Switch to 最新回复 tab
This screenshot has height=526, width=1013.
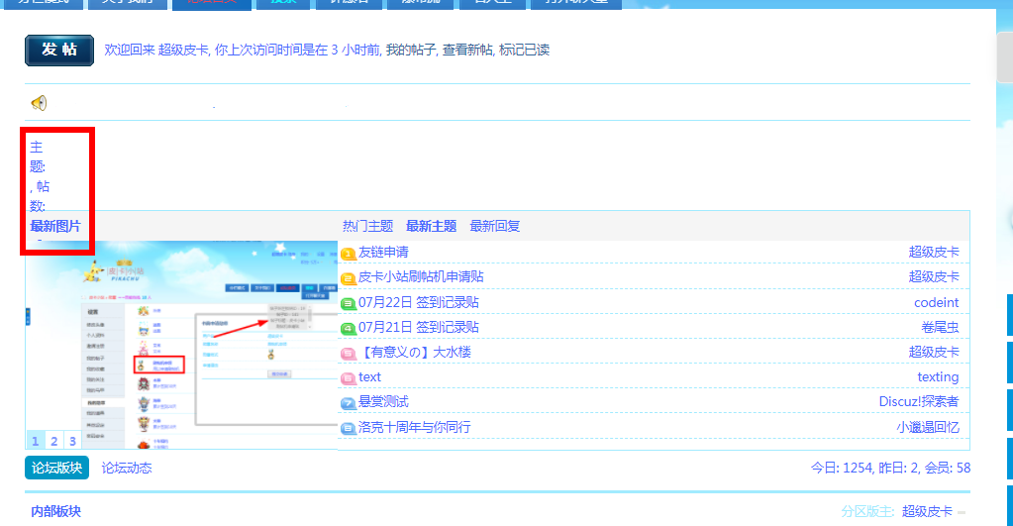pos(494,226)
